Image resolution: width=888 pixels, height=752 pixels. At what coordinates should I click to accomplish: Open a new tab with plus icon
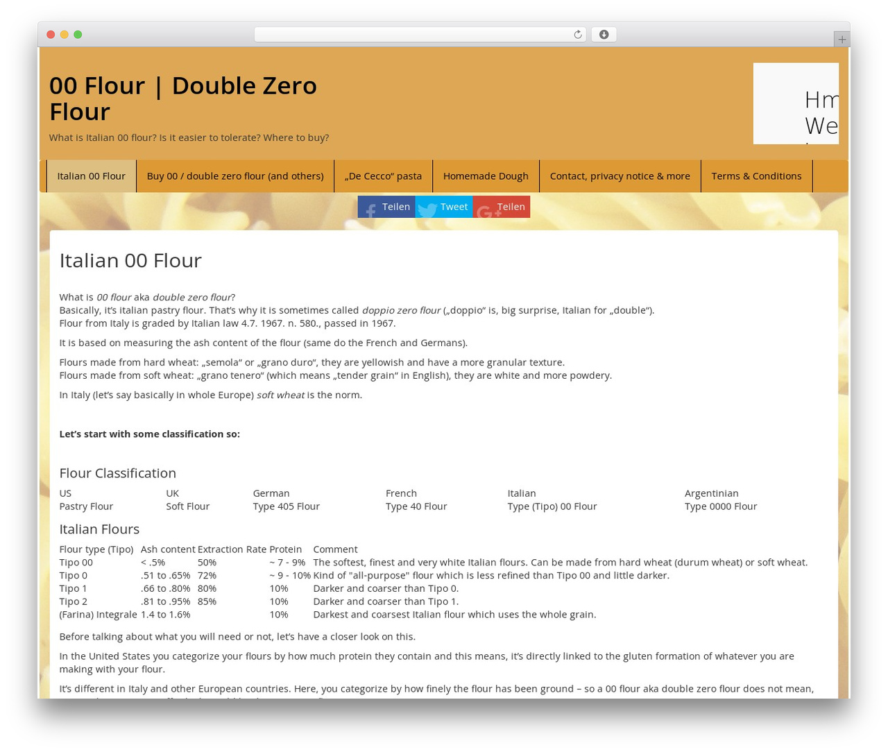[x=842, y=40]
